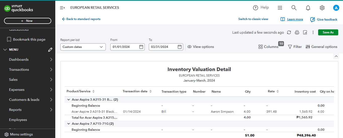Open Transactions in the sidebar
343x138 pixels.
(x=19, y=70)
